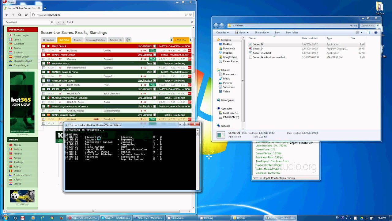Open Internet Explorer from taskbar
This screenshot has width=392, height=221.
pyautogui.click(x=43, y=218)
